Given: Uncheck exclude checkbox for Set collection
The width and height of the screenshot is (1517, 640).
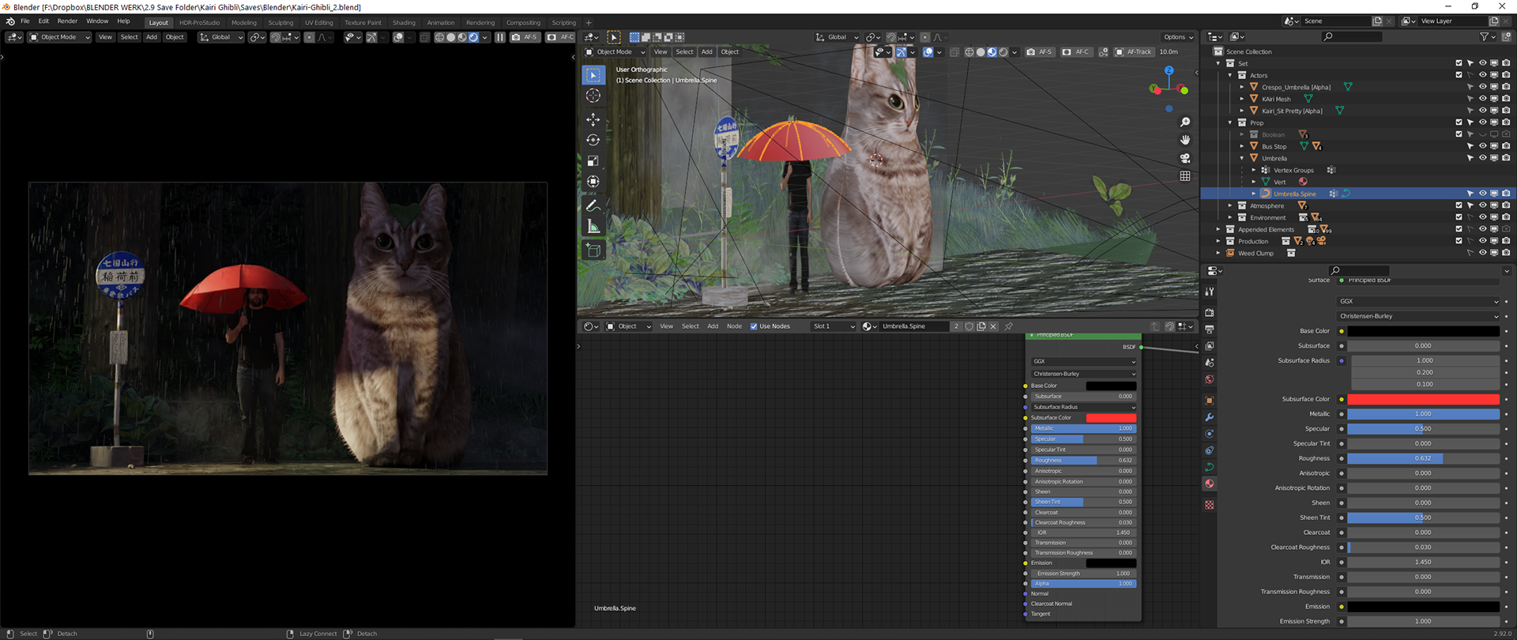Looking at the screenshot, I should point(1459,63).
